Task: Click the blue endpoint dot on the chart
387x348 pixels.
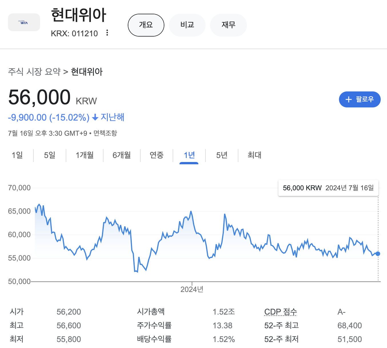Action: [x=378, y=254]
